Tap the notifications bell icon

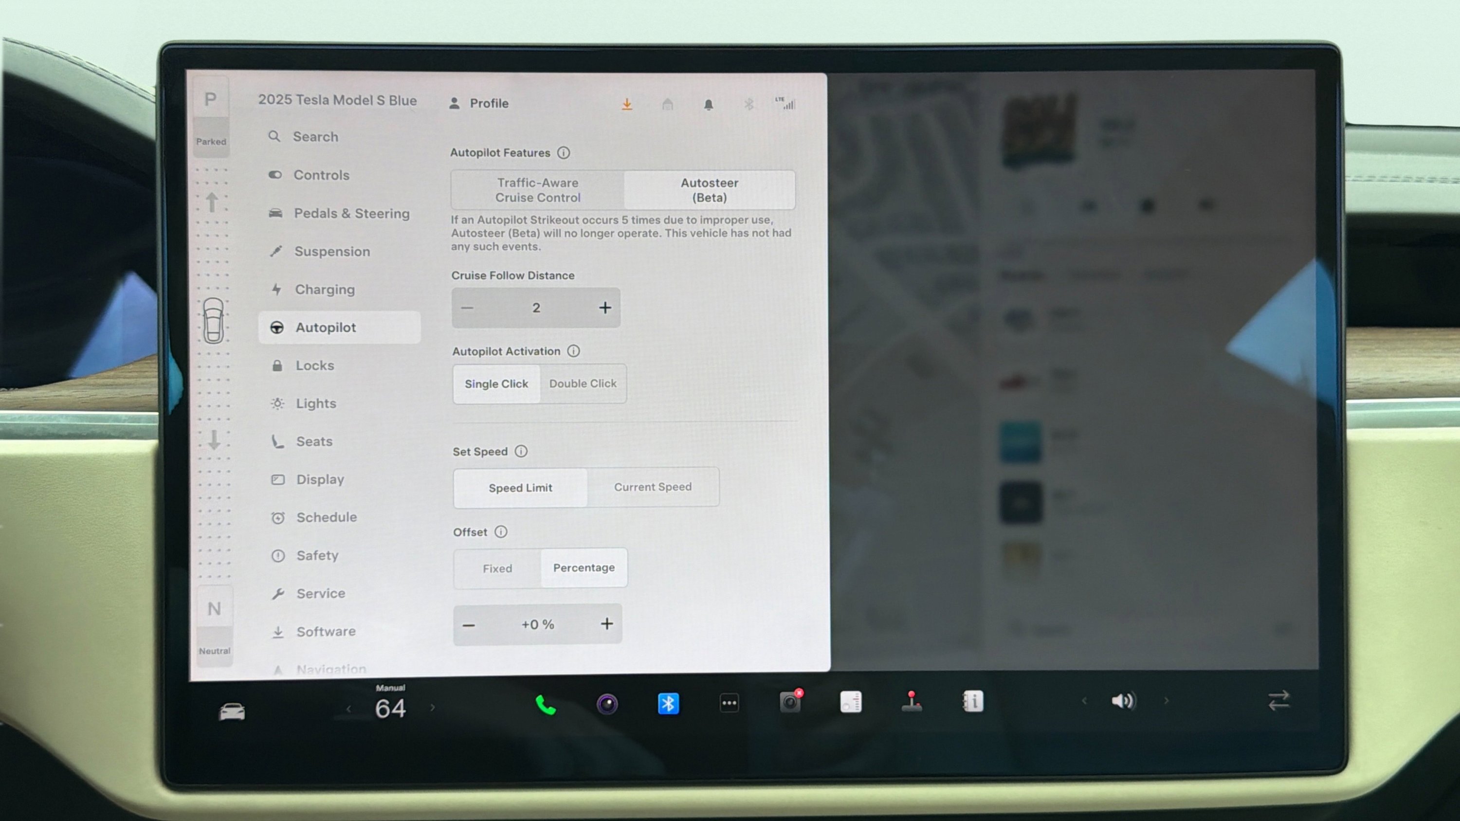tap(709, 105)
